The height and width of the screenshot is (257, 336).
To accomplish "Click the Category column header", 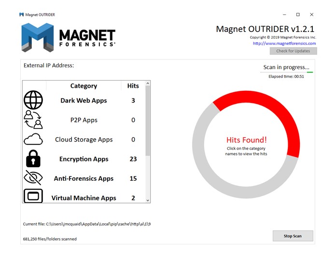I will 84,86.
